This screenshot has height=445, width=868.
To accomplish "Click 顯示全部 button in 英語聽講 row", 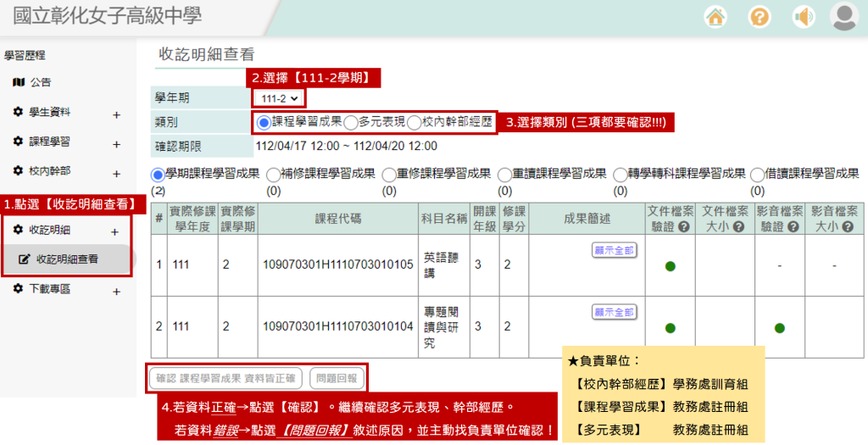I will (x=614, y=250).
